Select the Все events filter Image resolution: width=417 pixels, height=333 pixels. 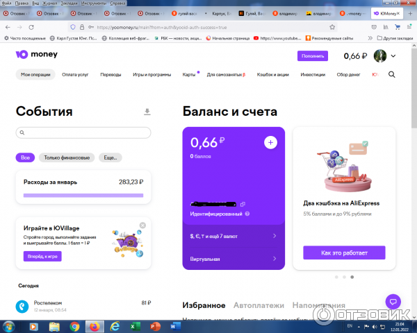tap(25, 157)
